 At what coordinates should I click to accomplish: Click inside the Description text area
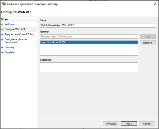pos(89,68)
